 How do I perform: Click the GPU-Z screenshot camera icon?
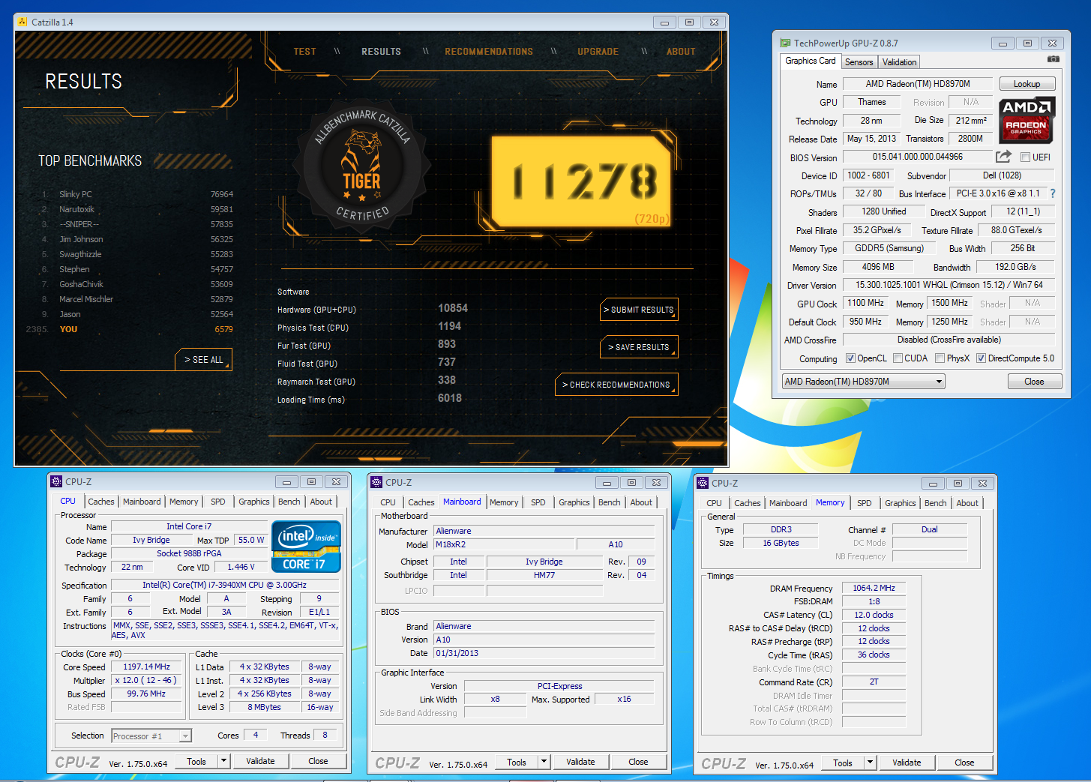coord(1053,59)
